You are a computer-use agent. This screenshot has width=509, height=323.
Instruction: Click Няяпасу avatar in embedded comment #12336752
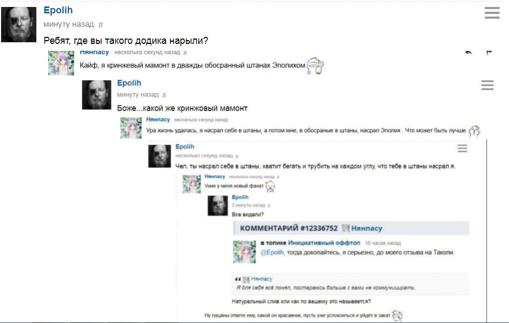coord(244,251)
